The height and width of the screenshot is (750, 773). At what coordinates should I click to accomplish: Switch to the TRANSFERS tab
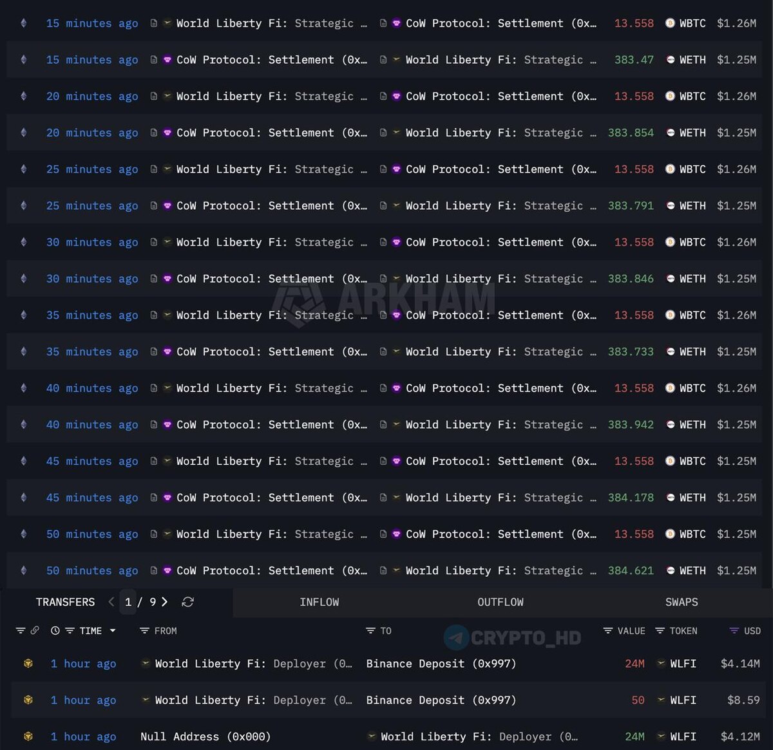pyautogui.click(x=65, y=602)
